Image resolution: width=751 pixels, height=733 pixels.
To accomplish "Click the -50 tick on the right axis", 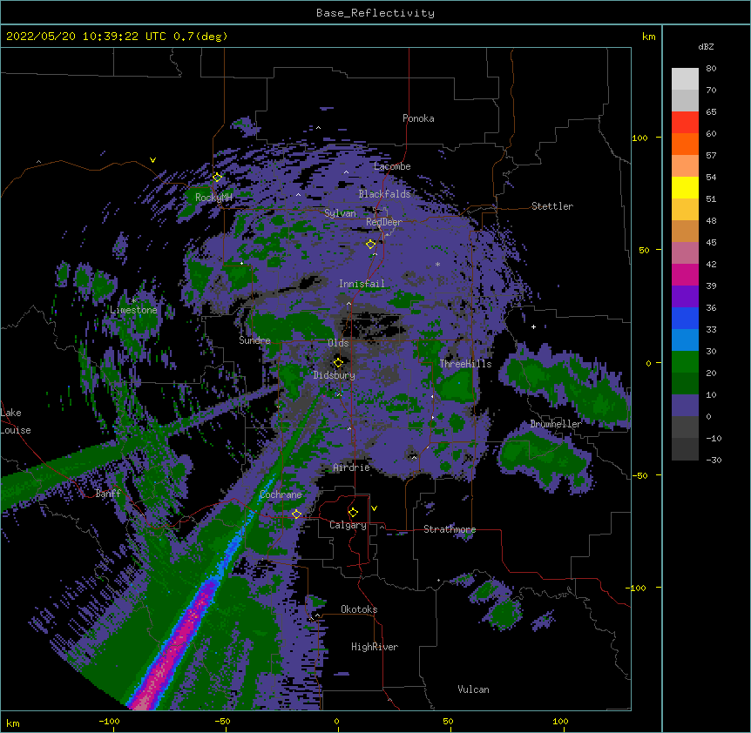I will click(639, 475).
